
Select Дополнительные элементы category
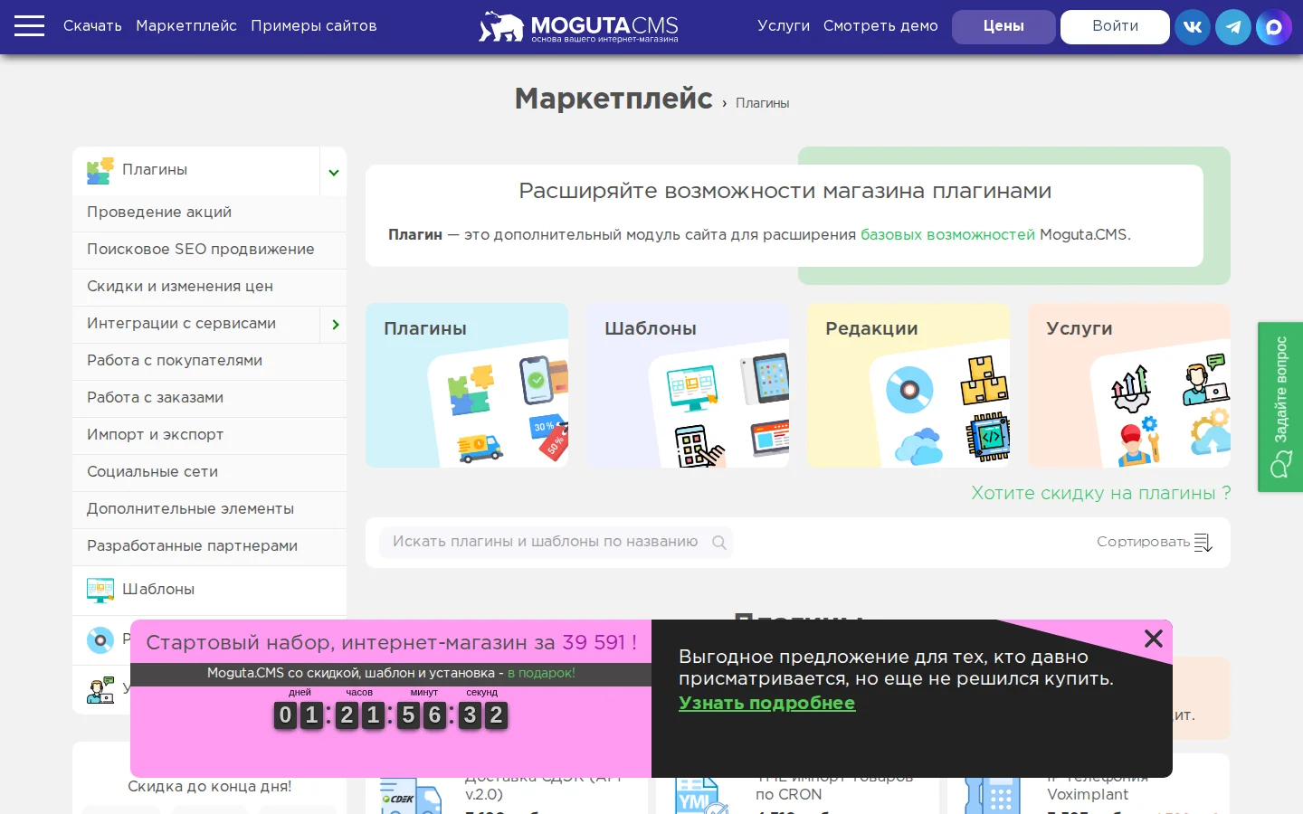click(209, 509)
